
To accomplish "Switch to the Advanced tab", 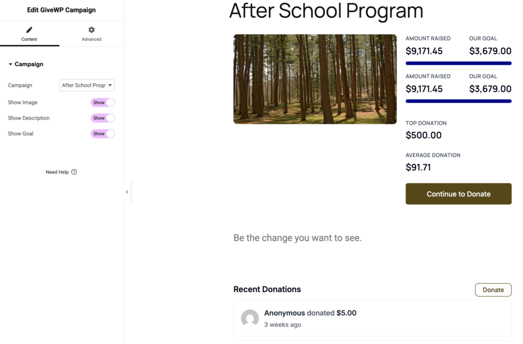I will coord(91,34).
